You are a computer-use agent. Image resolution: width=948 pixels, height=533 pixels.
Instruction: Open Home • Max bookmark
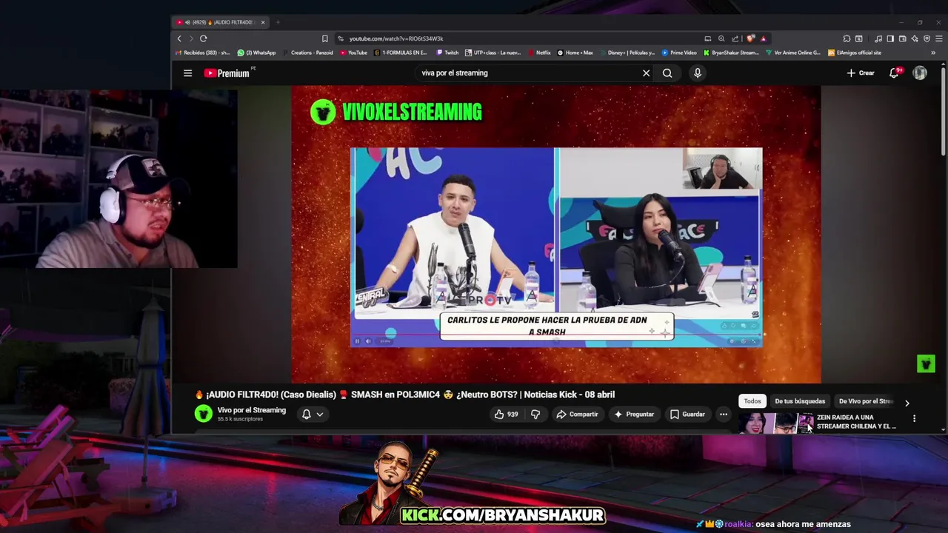(575, 53)
